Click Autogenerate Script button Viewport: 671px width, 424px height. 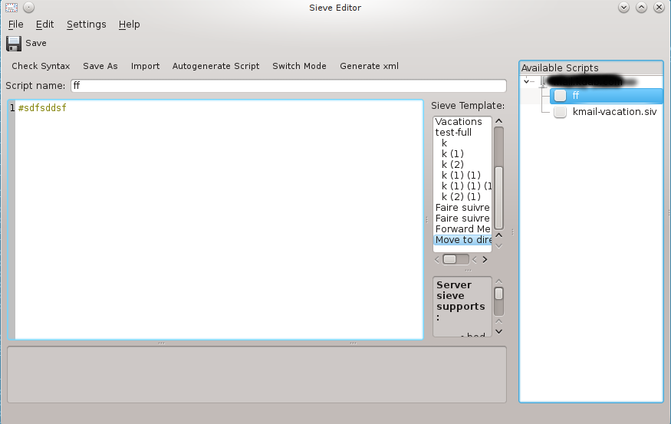[215, 66]
